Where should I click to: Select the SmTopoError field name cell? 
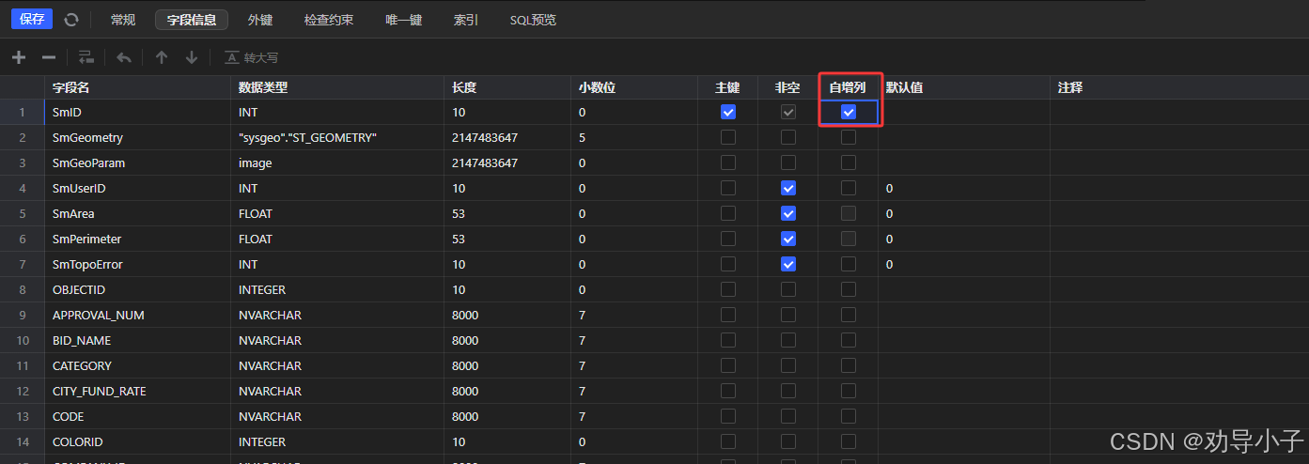click(x=137, y=264)
